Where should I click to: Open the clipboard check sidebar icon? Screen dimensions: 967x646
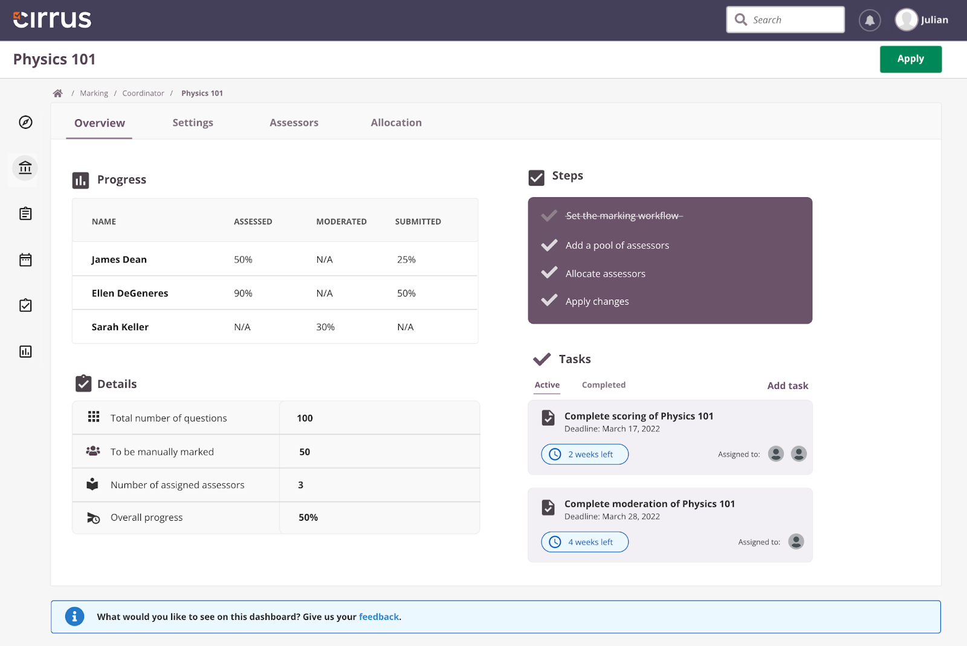coord(25,305)
